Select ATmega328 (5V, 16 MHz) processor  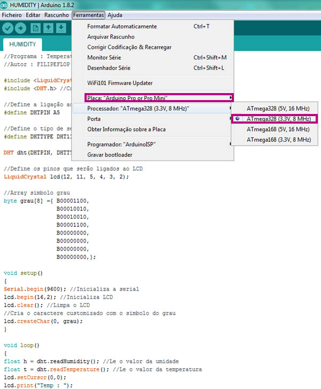[x=274, y=109]
